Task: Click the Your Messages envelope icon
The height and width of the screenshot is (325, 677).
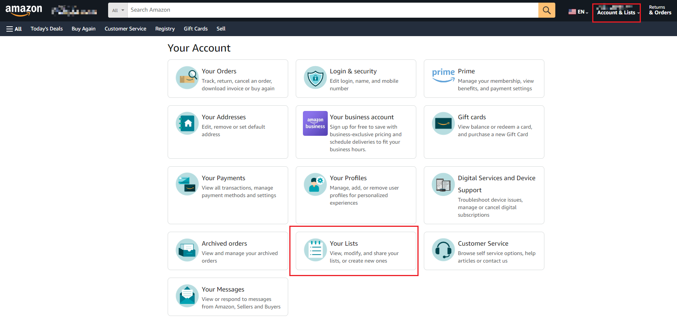Action: (187, 296)
